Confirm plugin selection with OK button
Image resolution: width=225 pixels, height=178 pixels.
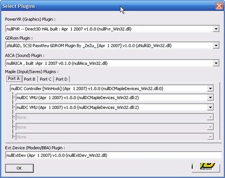(19, 168)
